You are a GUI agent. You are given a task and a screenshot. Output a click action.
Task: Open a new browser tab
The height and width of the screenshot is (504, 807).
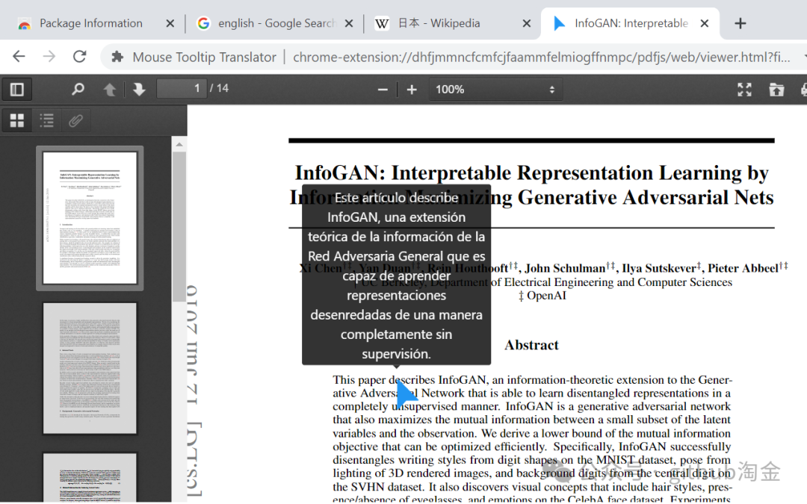[740, 24]
